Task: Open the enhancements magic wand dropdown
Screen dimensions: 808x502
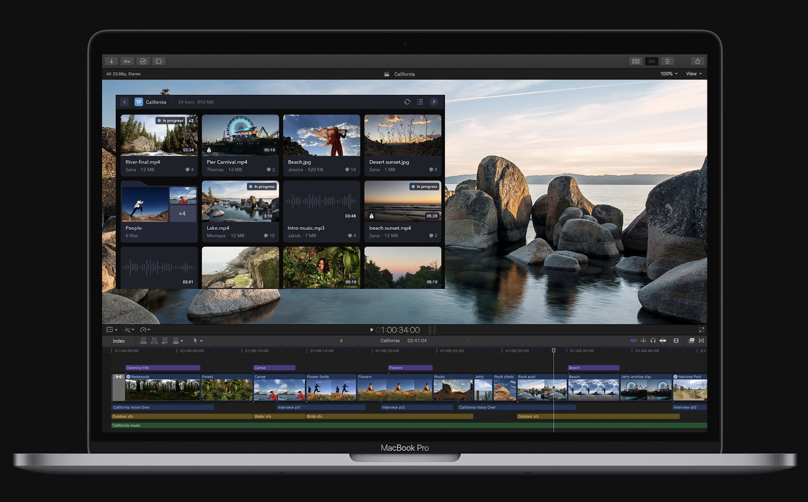Action: [x=129, y=330]
